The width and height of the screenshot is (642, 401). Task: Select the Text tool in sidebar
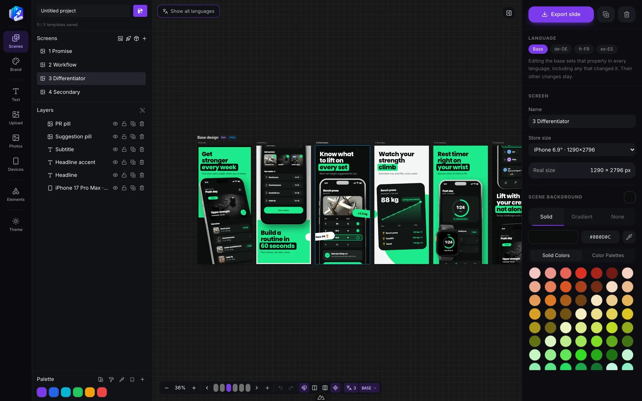click(16, 95)
